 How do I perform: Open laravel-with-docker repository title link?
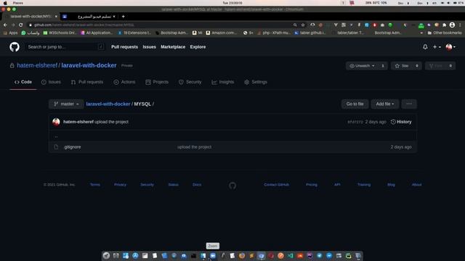tap(89, 65)
